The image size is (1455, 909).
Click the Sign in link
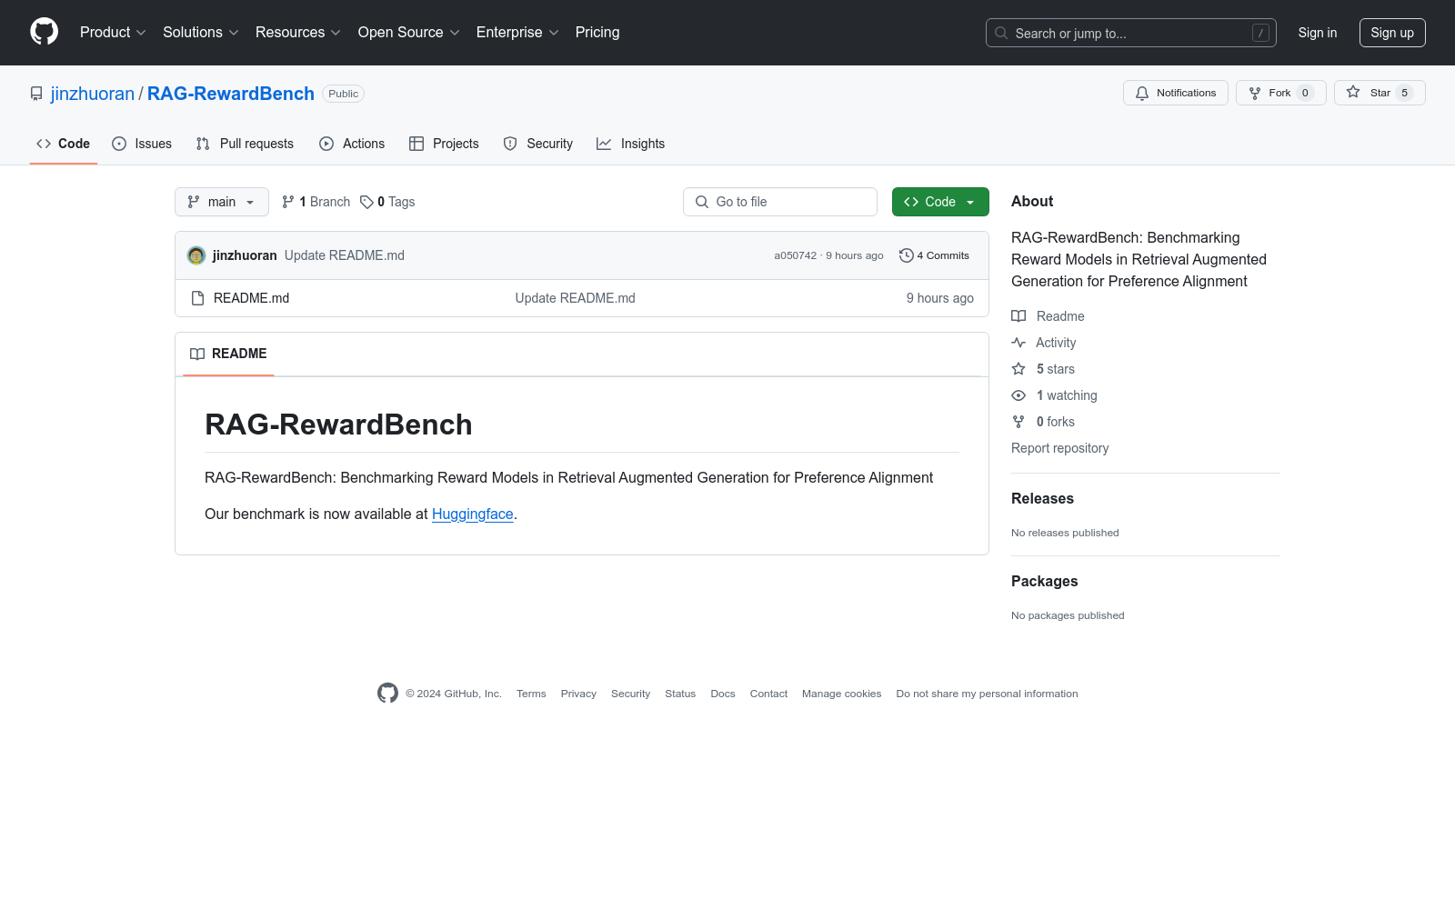[1318, 33]
